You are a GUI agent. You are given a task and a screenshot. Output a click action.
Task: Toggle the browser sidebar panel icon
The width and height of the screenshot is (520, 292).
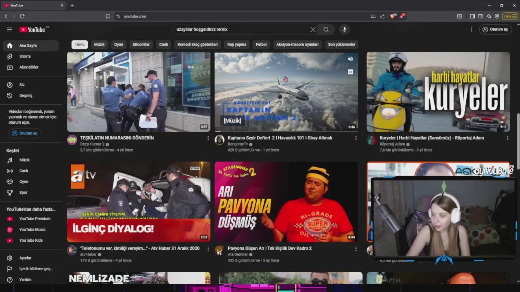click(x=472, y=16)
